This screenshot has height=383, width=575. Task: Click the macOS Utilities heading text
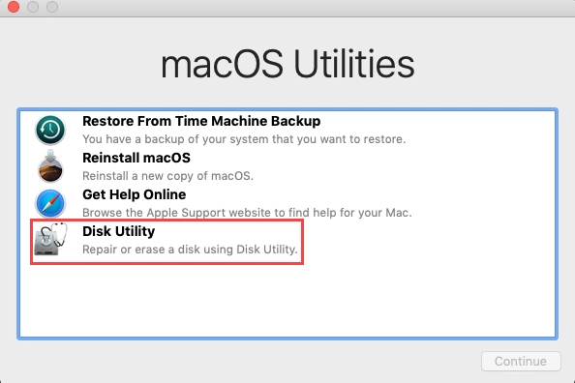(x=287, y=65)
